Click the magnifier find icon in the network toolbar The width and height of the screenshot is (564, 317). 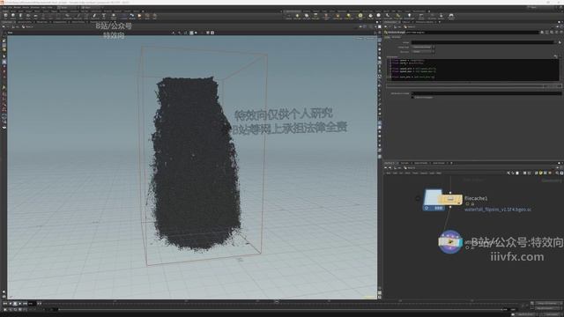(557, 173)
